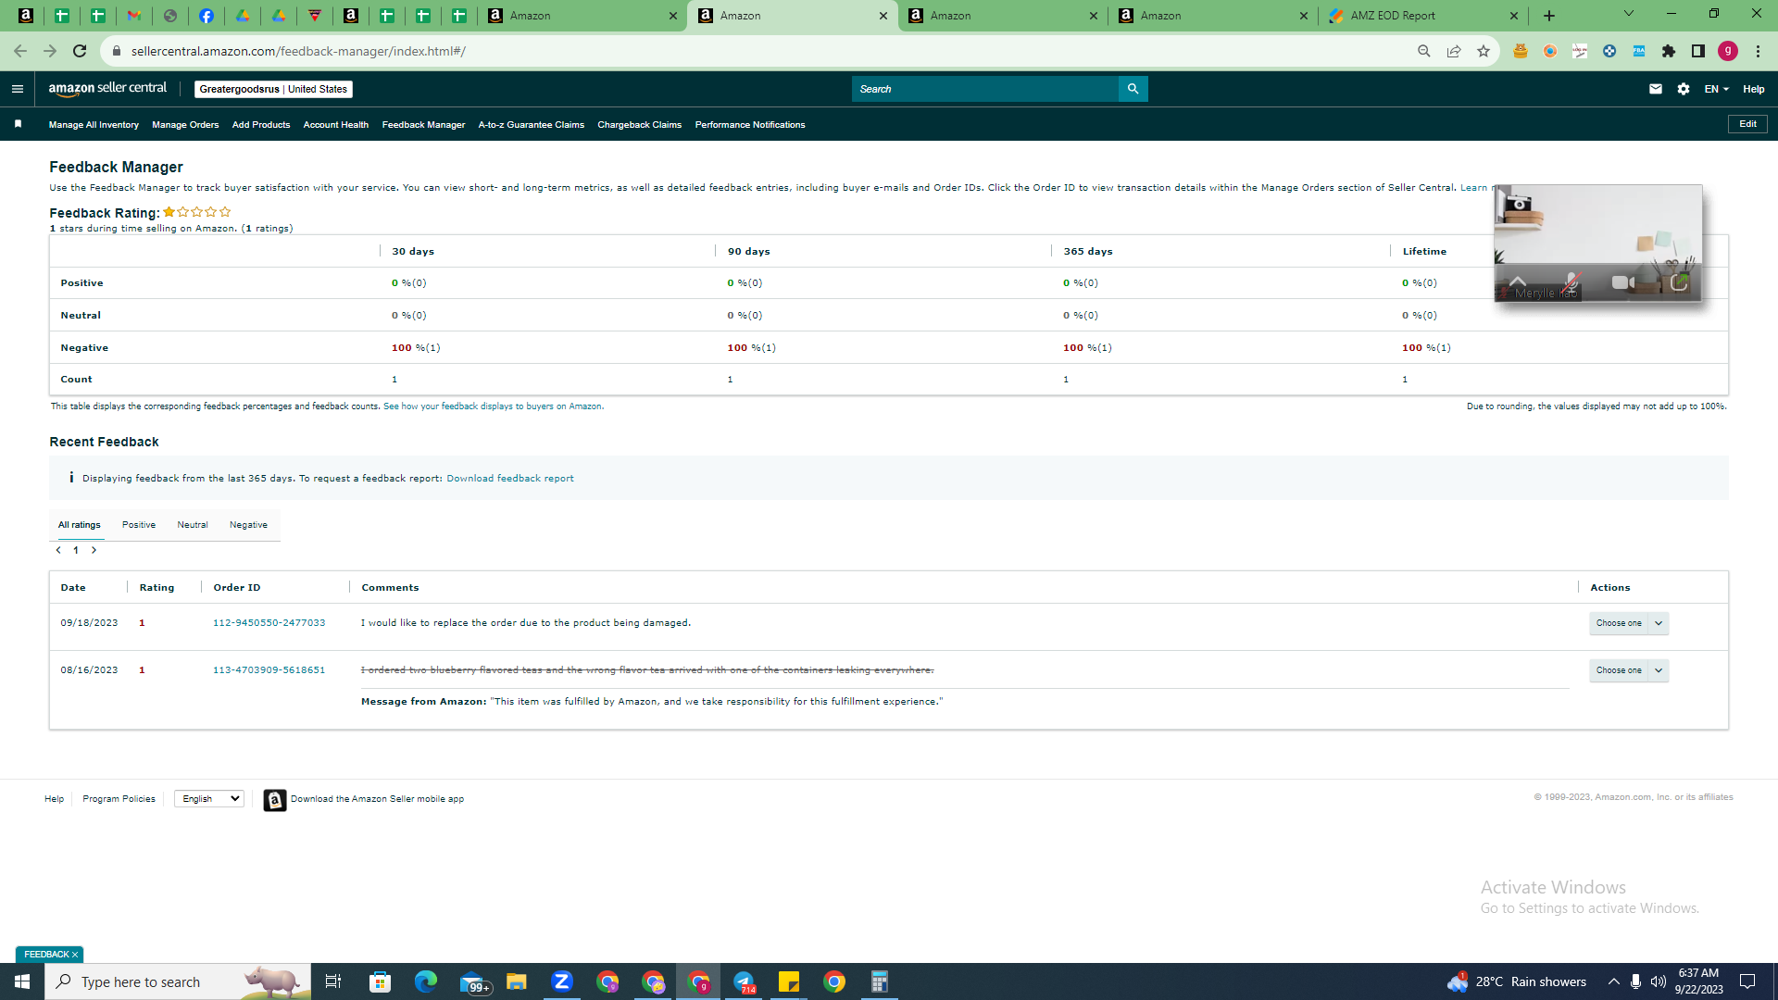
Task: Switch to the AMZ EOD Report browser tab
Action: (1423, 16)
